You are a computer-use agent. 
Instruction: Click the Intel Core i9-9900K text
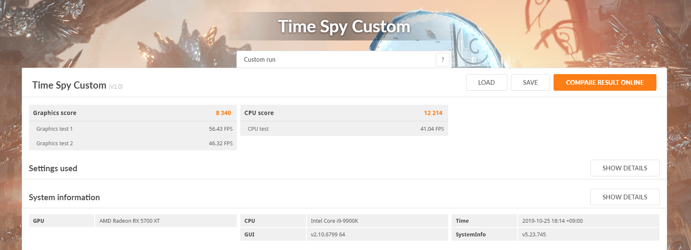pos(335,221)
